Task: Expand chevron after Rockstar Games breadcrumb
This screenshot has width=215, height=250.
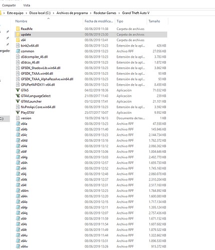Action: click(119, 13)
